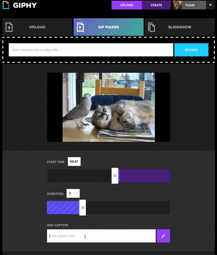This screenshot has width=217, height=255.
Task: Click the Slideshow pages icon
Action: pos(151,27)
